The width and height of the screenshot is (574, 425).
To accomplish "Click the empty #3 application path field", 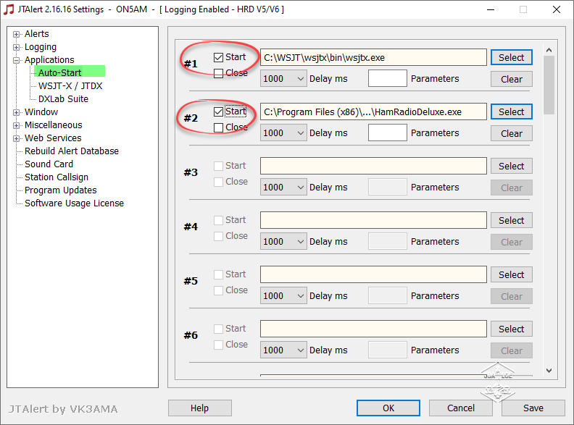I will pyautogui.click(x=373, y=166).
